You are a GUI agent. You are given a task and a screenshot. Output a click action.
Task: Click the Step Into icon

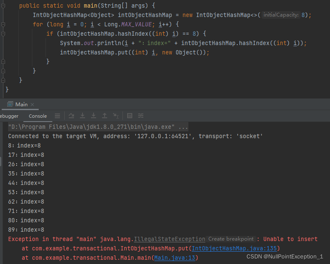click(82, 116)
